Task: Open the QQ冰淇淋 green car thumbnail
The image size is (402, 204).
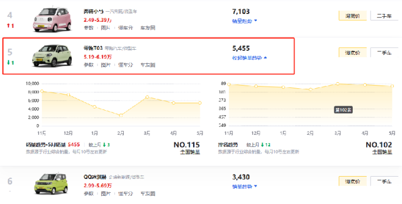Action: [x=52, y=184]
